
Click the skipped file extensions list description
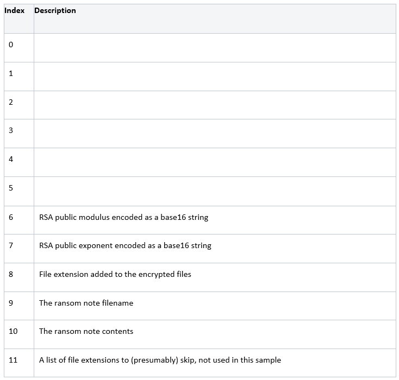tap(160, 360)
